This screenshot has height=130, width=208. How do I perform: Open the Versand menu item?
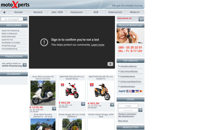38,12
